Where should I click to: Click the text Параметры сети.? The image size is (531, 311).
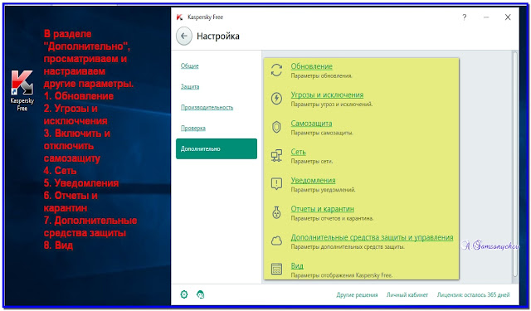[x=312, y=162]
